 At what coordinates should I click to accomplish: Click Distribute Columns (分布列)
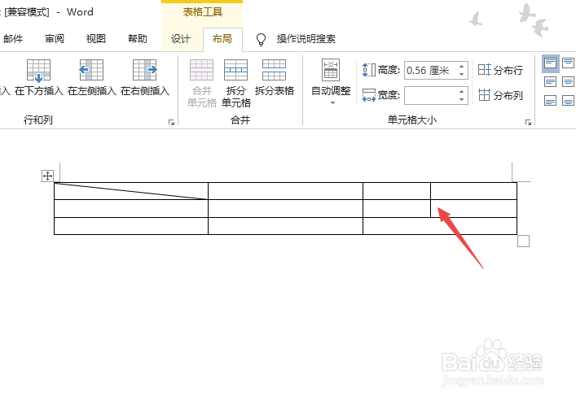500,95
